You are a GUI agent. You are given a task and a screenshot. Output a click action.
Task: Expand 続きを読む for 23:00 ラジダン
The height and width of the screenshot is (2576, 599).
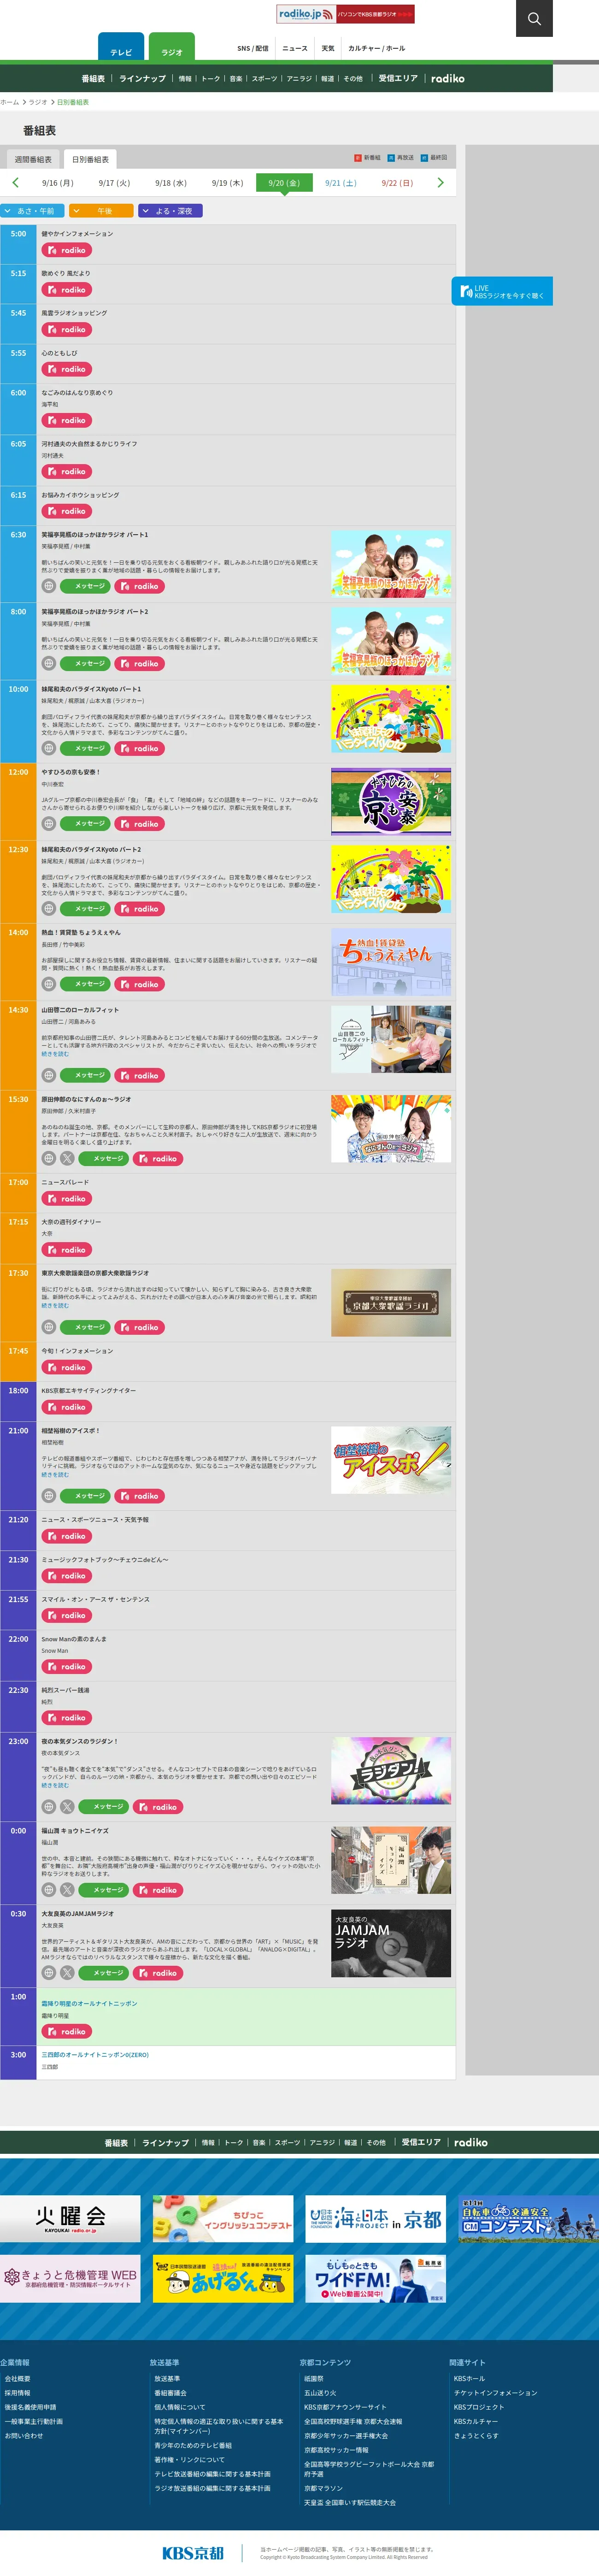click(55, 1785)
